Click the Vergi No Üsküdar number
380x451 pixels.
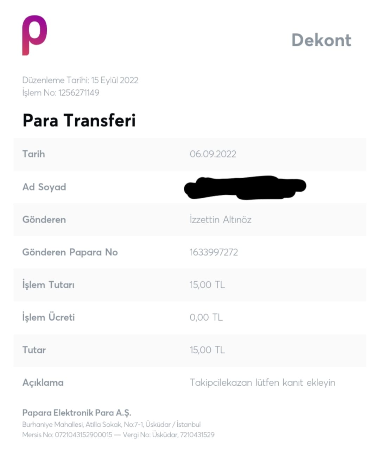coord(197,435)
